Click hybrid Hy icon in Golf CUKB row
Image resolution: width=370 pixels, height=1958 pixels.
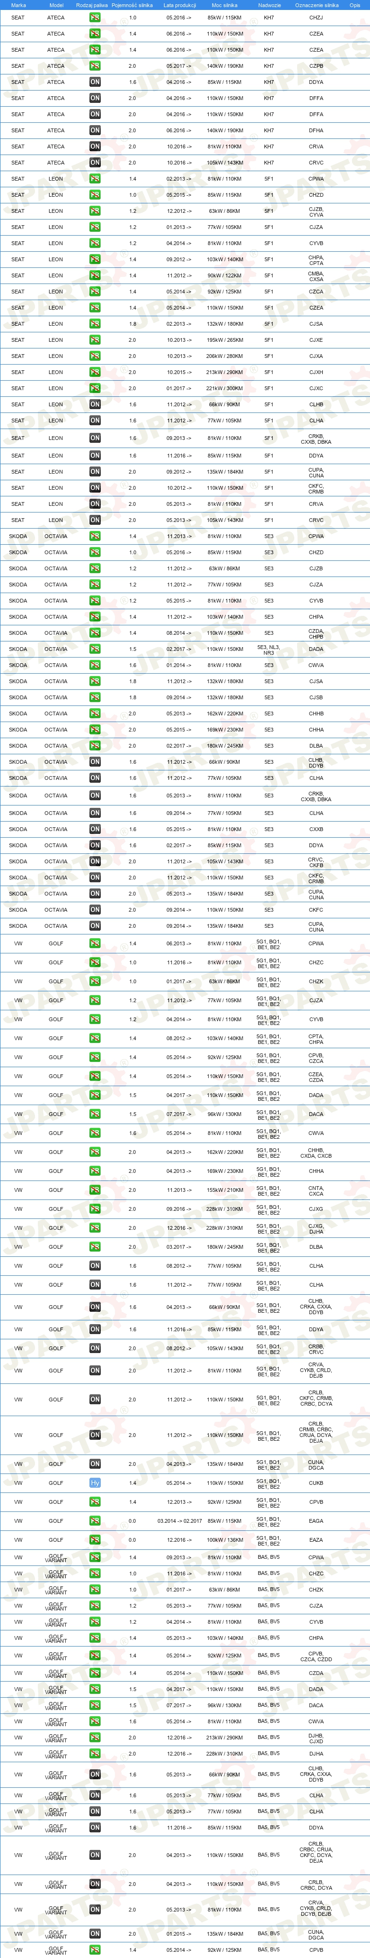coord(95,1483)
